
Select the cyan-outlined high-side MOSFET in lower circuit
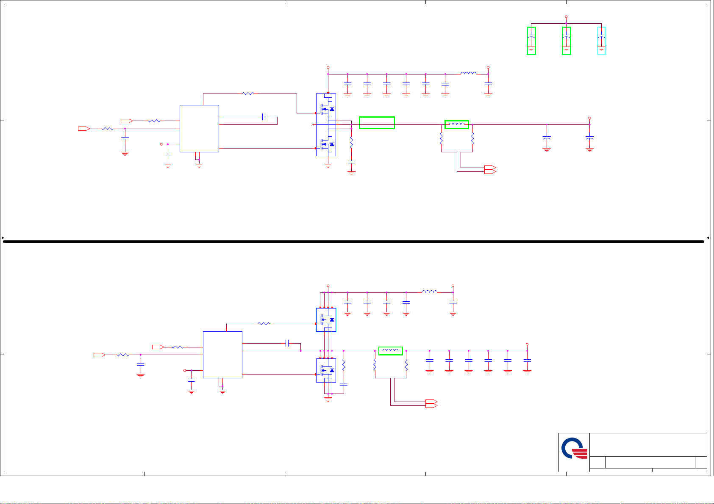click(x=326, y=320)
